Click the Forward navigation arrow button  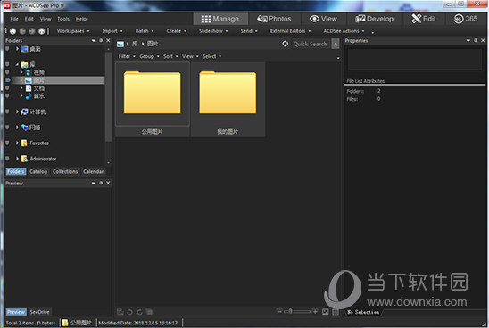click(32, 31)
